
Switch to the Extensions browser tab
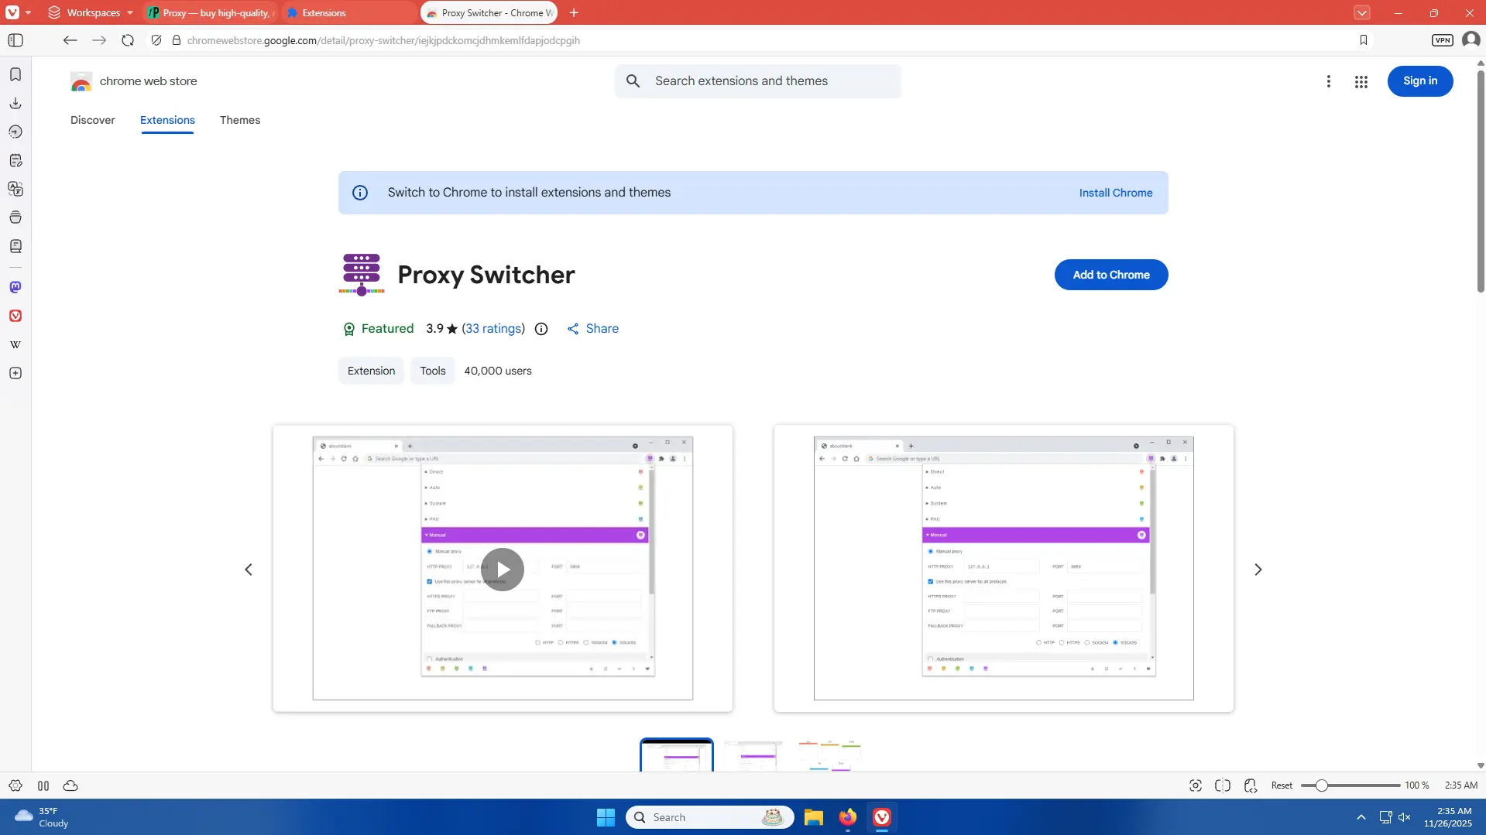(348, 12)
